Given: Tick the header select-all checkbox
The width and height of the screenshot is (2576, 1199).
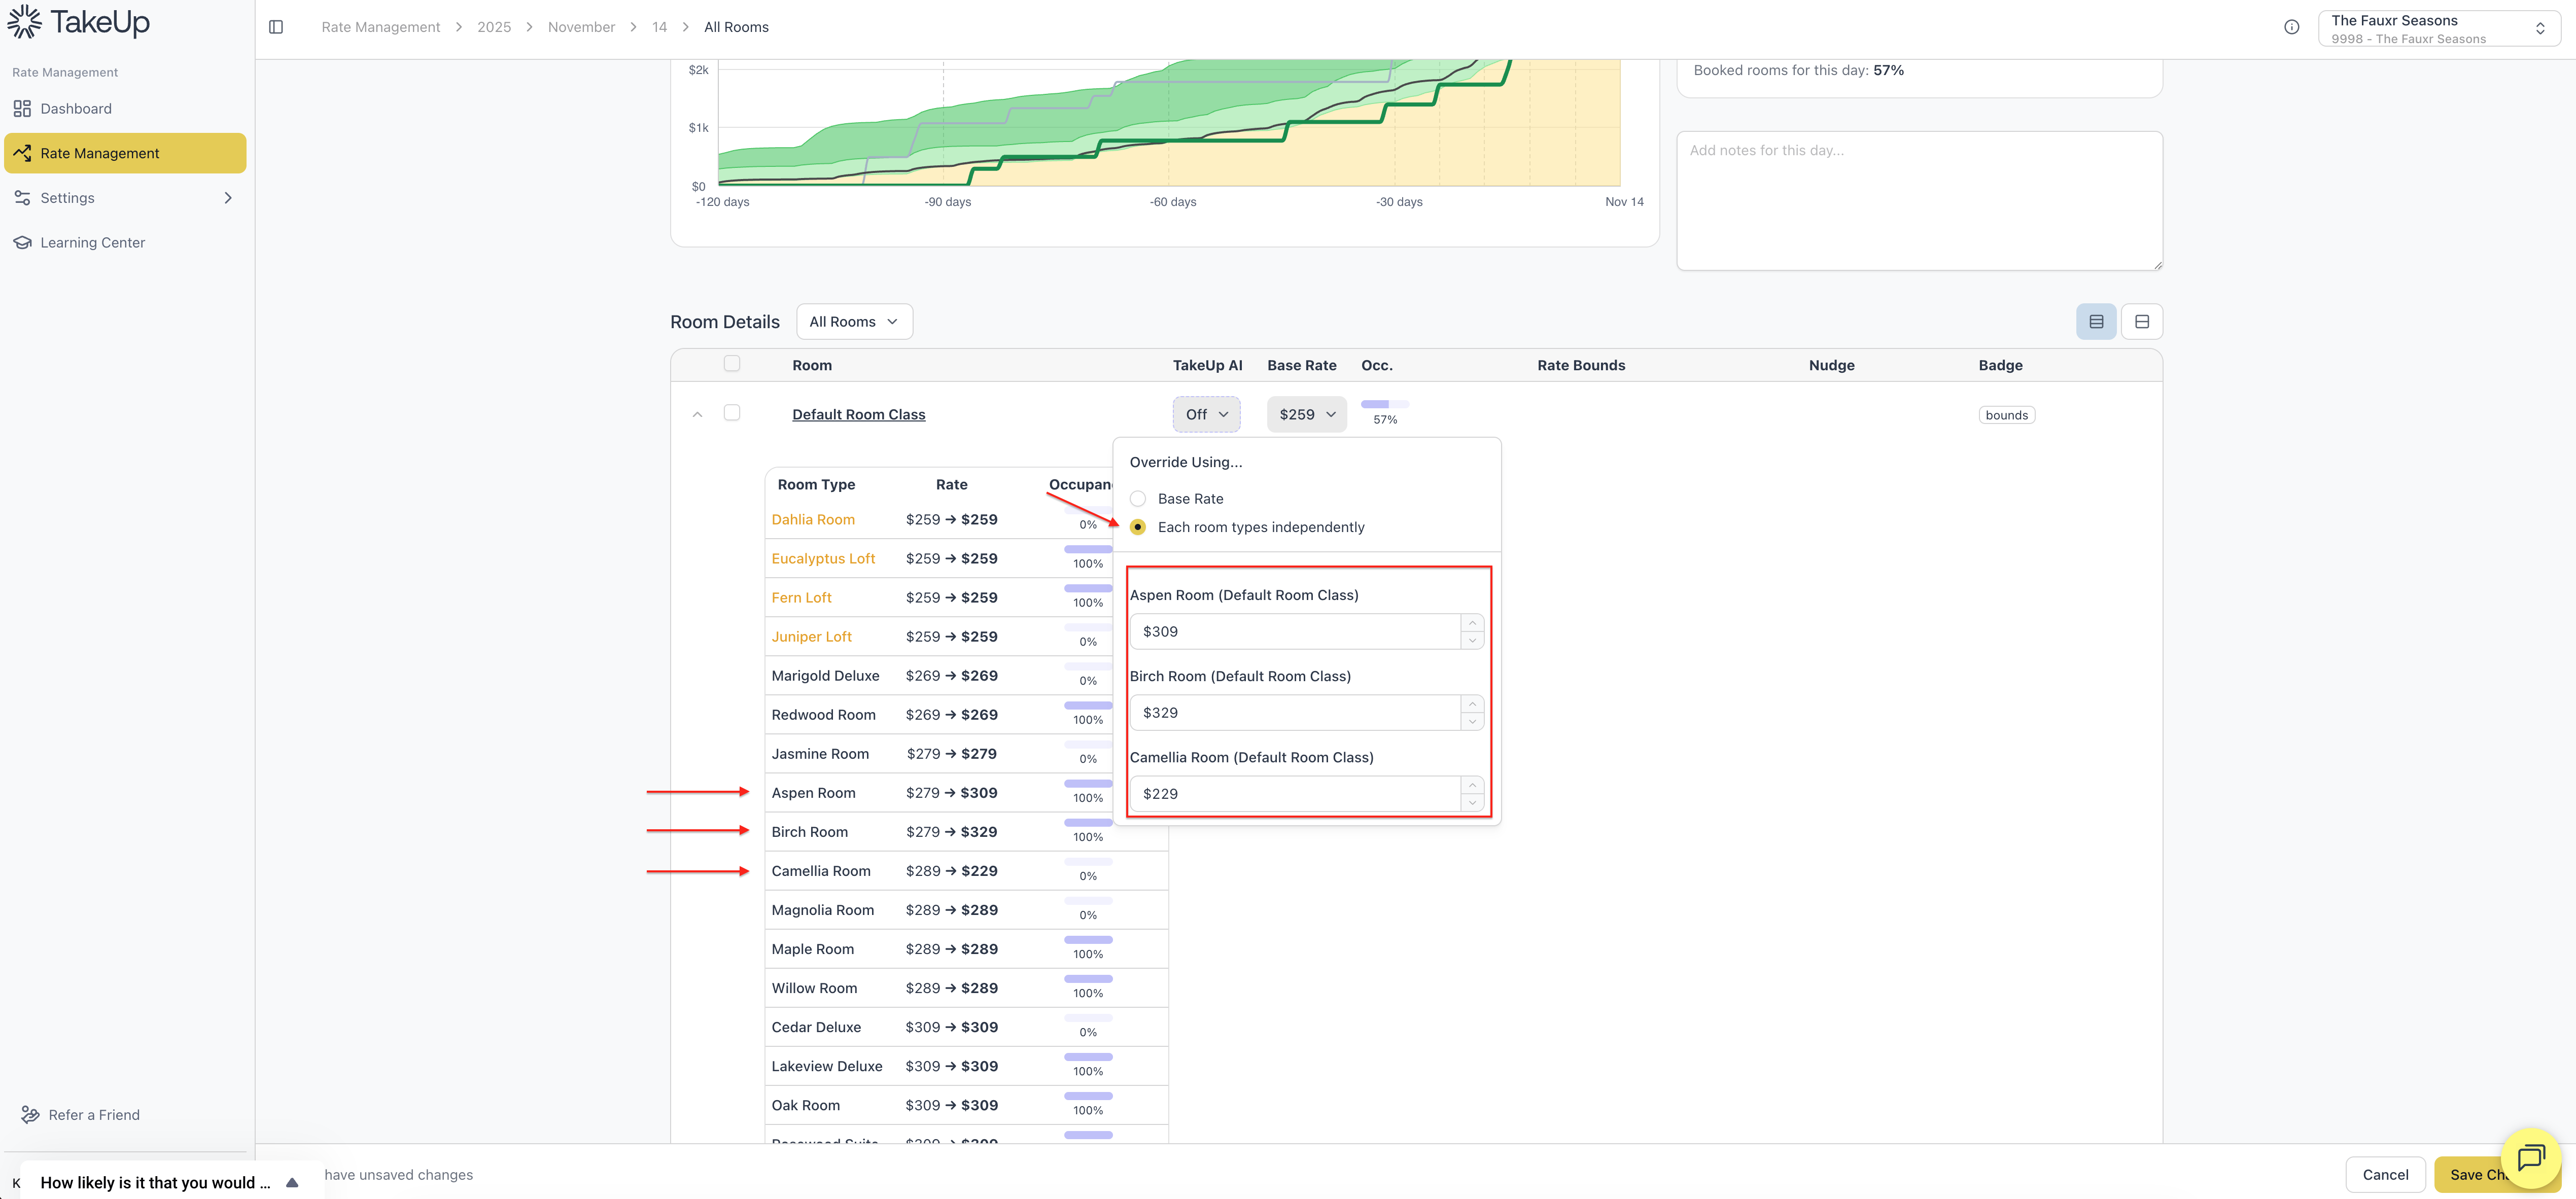Looking at the screenshot, I should click(732, 364).
